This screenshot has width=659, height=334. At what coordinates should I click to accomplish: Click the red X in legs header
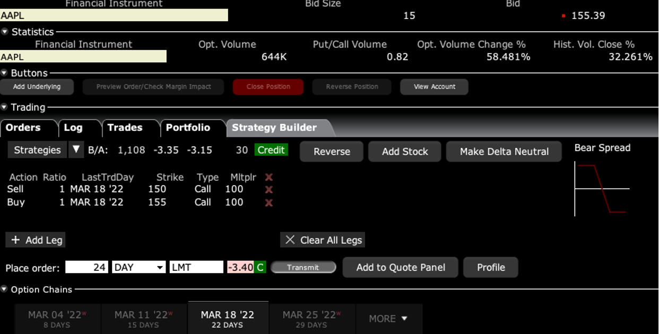point(268,177)
